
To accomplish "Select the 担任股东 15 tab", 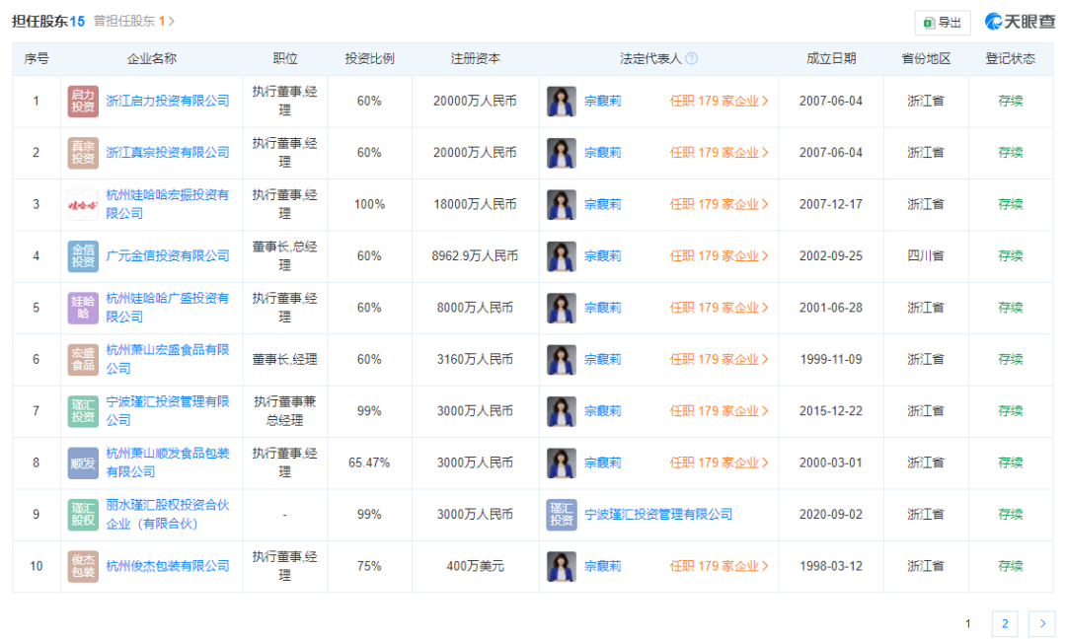I will (x=48, y=21).
